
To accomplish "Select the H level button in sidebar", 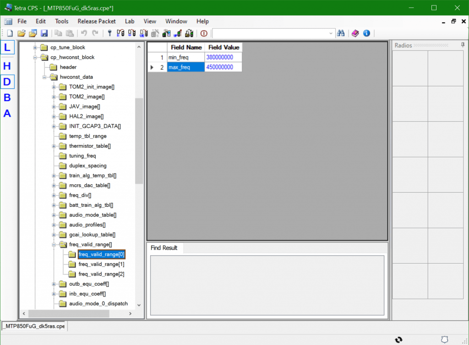I will coord(7,66).
